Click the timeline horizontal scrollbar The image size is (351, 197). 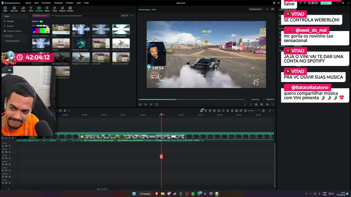(102, 189)
